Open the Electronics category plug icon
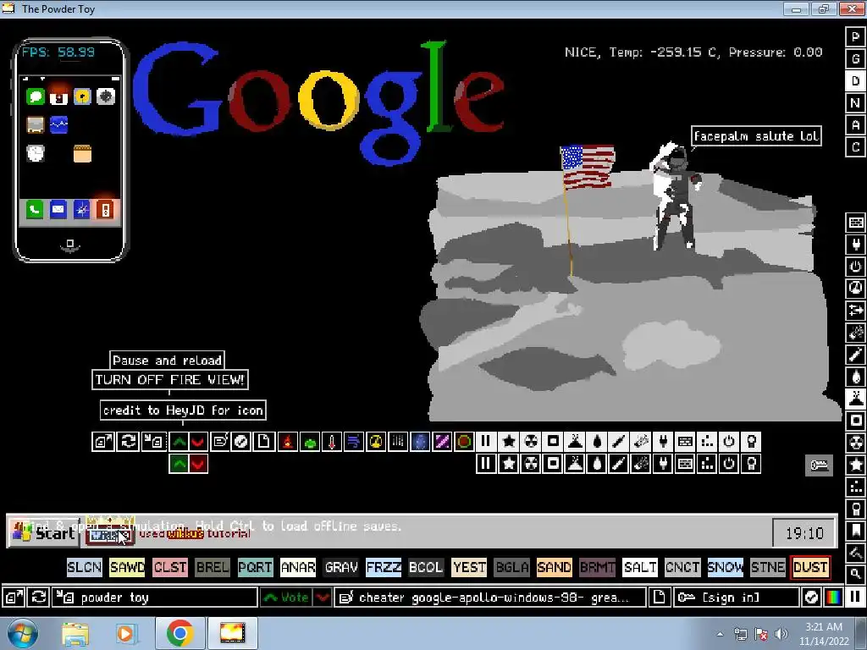 click(x=855, y=245)
